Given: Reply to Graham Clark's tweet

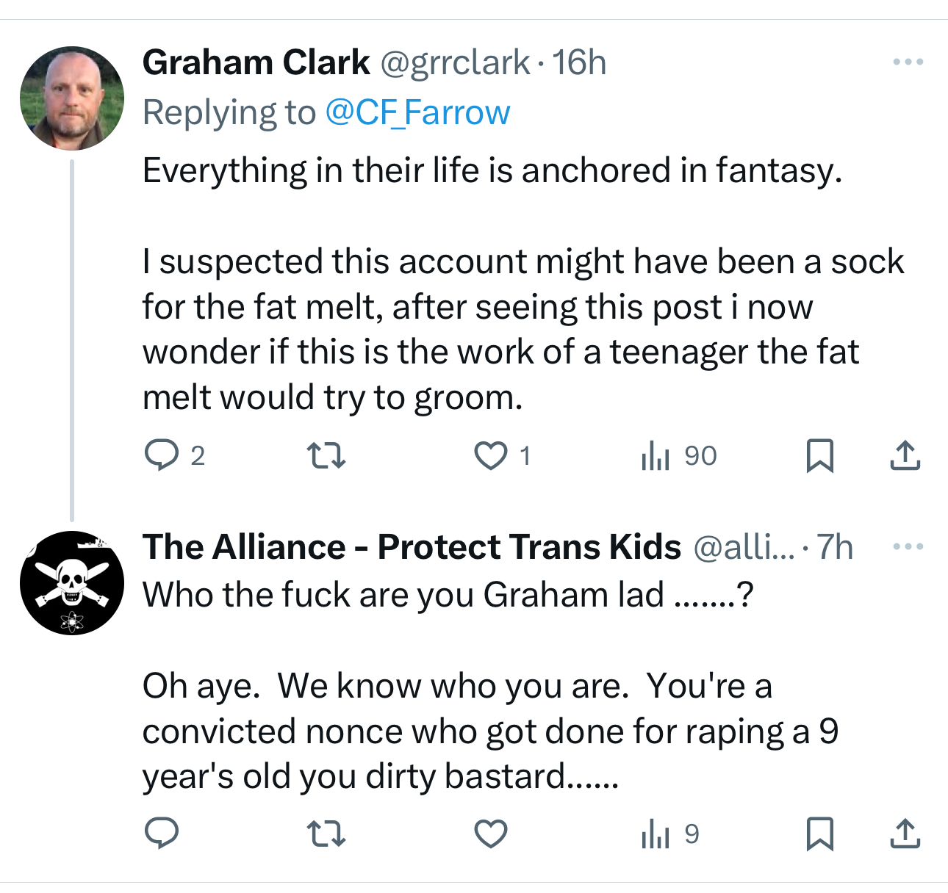Looking at the screenshot, I should pyautogui.click(x=162, y=455).
